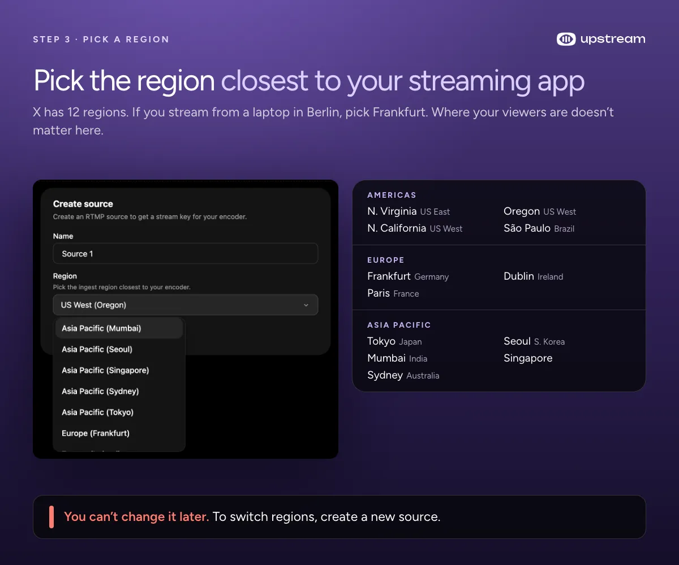The height and width of the screenshot is (565, 679).
Task: Click the Sydney Australia entry
Action: coord(403,375)
